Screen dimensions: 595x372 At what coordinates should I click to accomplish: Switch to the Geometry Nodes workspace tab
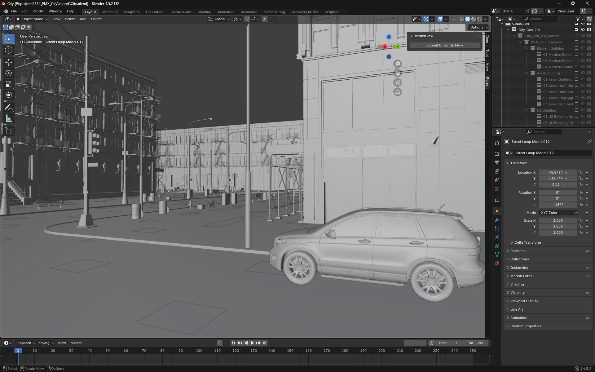click(305, 12)
